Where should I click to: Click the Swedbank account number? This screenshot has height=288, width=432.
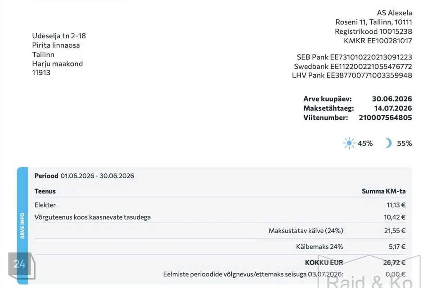(x=371, y=67)
